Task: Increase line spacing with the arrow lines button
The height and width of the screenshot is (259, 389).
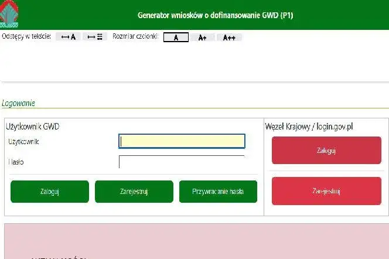Action: [95, 37]
